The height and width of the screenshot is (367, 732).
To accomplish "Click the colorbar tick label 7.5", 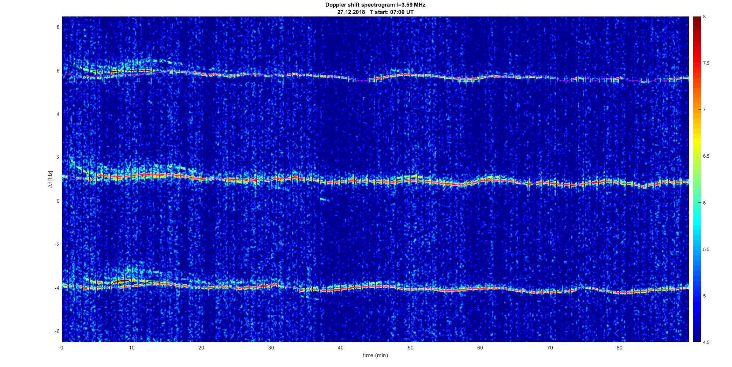I will click(x=706, y=63).
